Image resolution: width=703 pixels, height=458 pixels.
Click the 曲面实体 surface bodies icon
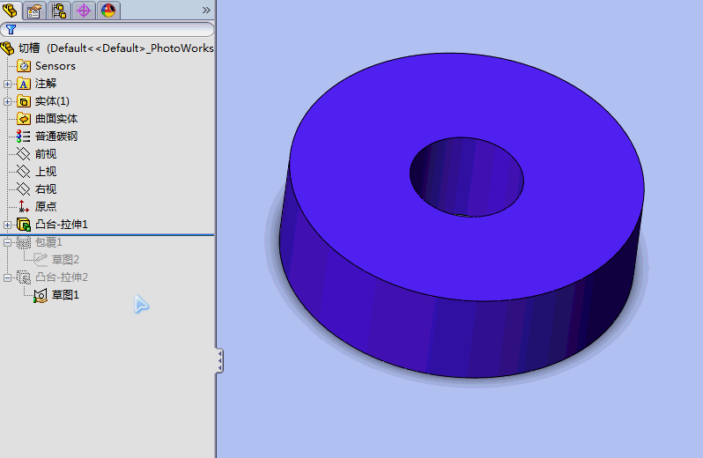pos(24,119)
